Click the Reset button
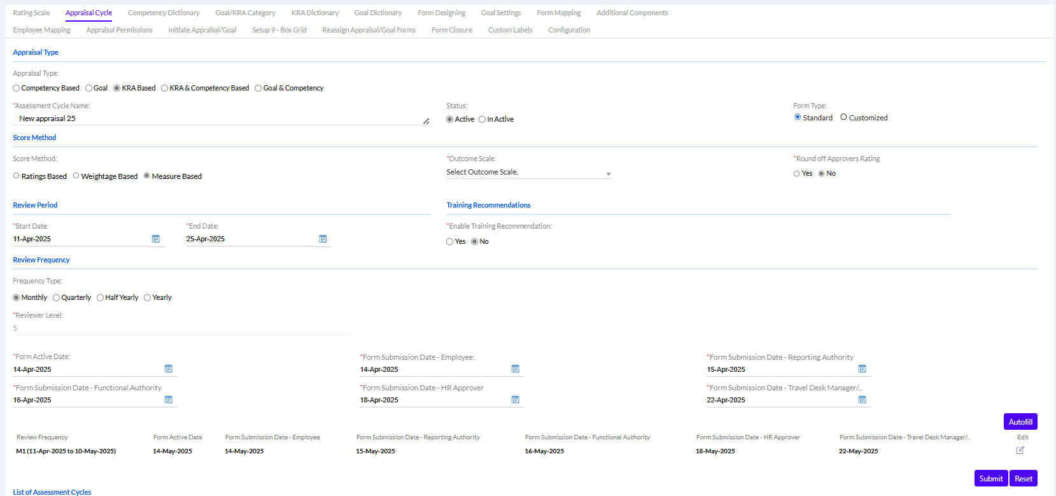The width and height of the screenshot is (1056, 496). click(1023, 478)
